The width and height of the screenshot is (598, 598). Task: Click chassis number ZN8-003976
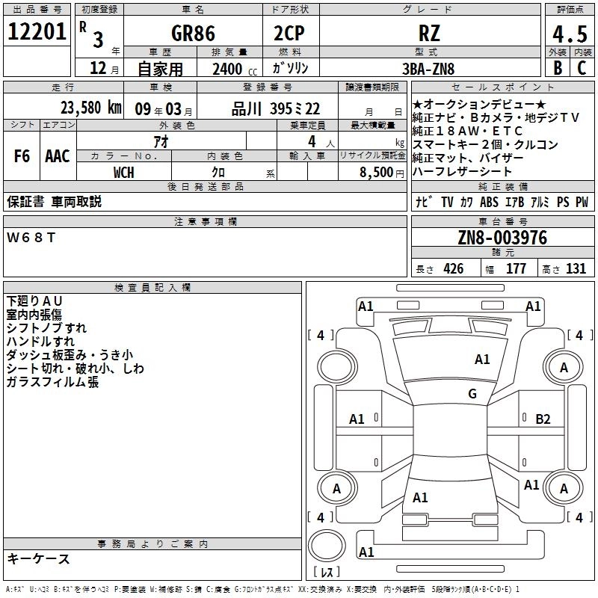point(502,238)
